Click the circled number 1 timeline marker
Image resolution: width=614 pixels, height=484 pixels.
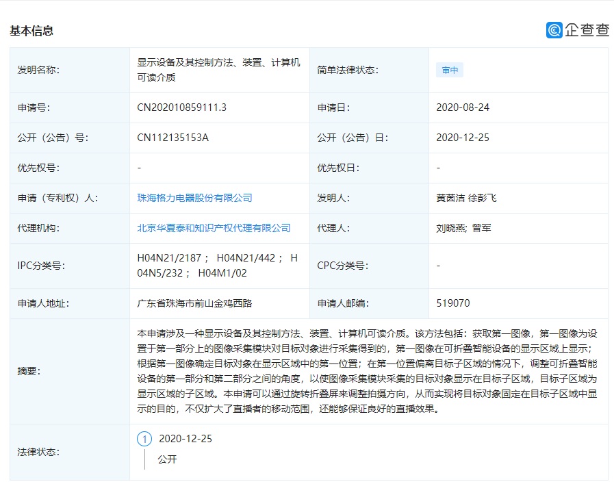(144, 439)
